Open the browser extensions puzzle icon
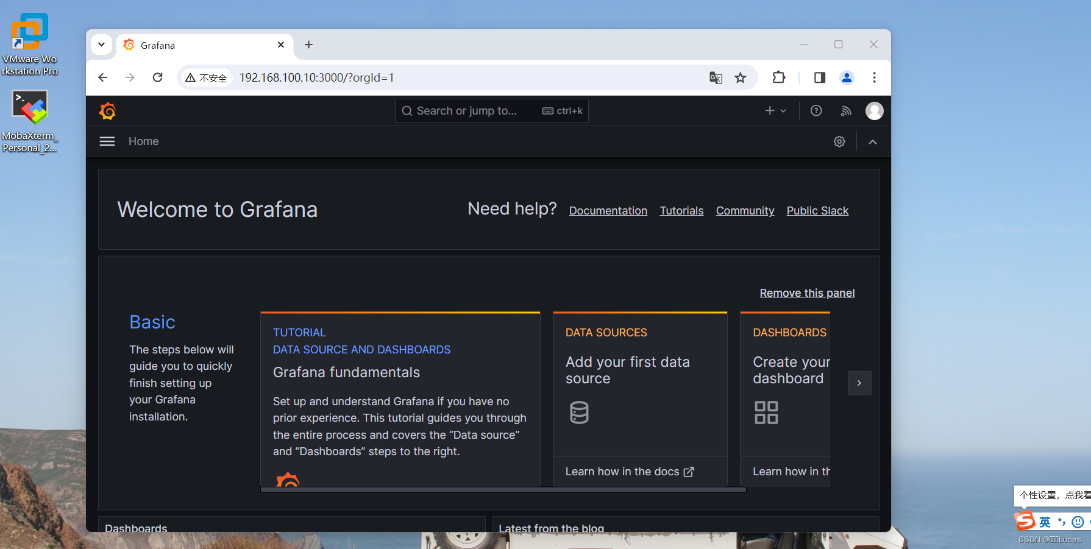The width and height of the screenshot is (1091, 549). 778,77
